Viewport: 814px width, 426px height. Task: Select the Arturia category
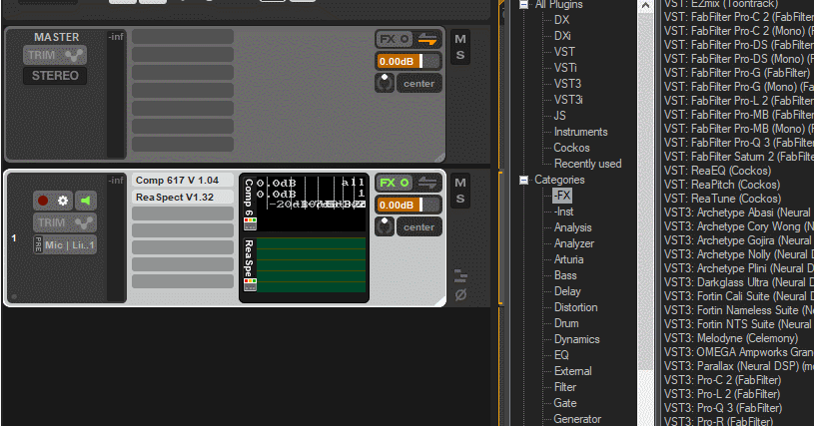point(569,259)
